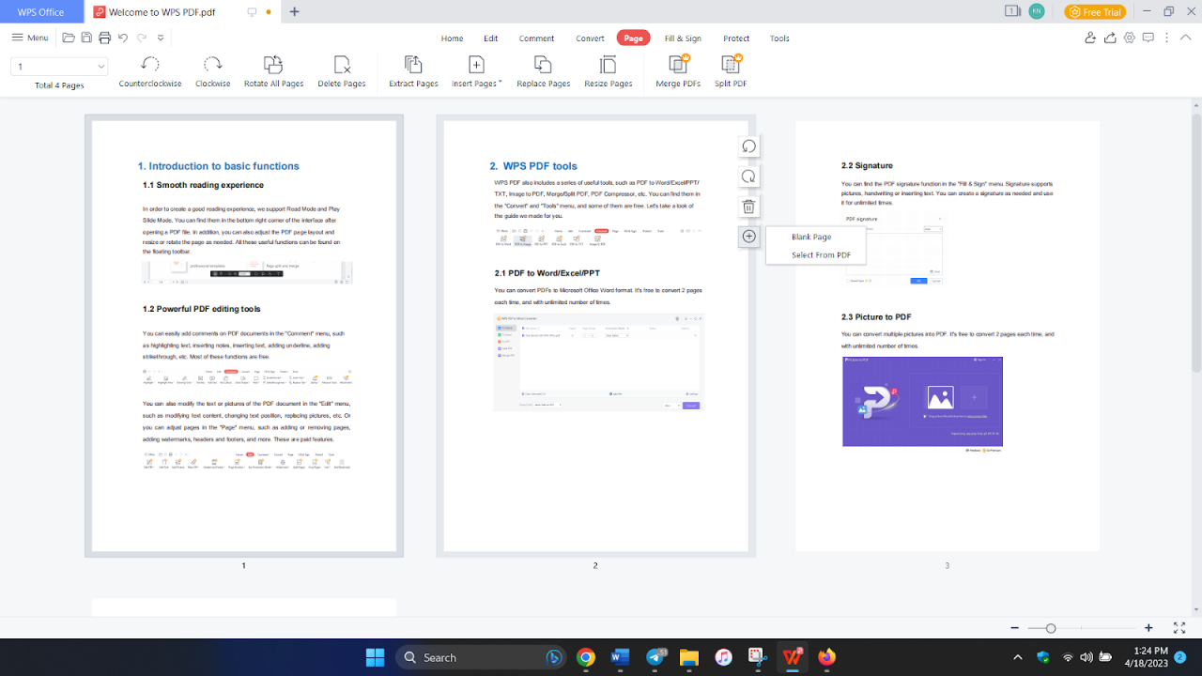Expand the print options dropdown arrow
Viewport: 1202px width, 676px height.
(159, 38)
